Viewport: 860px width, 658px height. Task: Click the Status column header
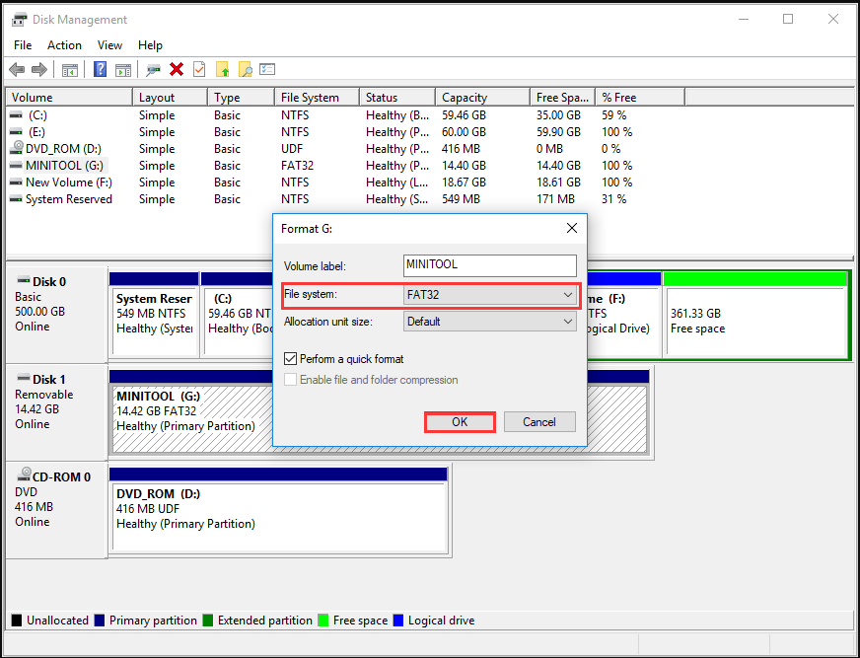(x=397, y=97)
